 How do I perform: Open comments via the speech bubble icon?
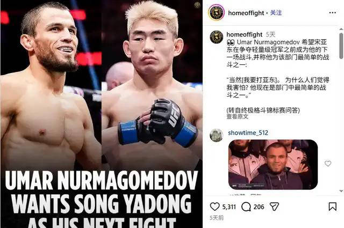[246, 207]
